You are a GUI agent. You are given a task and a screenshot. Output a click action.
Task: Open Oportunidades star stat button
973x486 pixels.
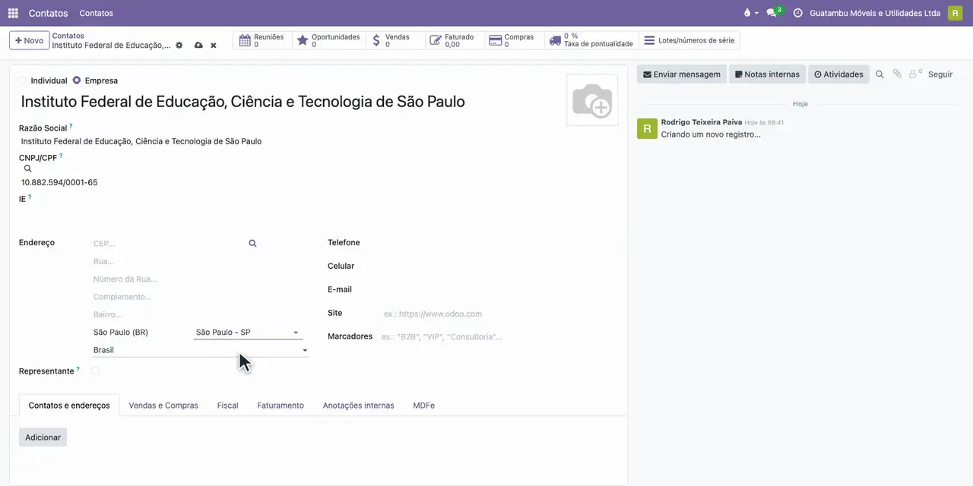point(329,40)
